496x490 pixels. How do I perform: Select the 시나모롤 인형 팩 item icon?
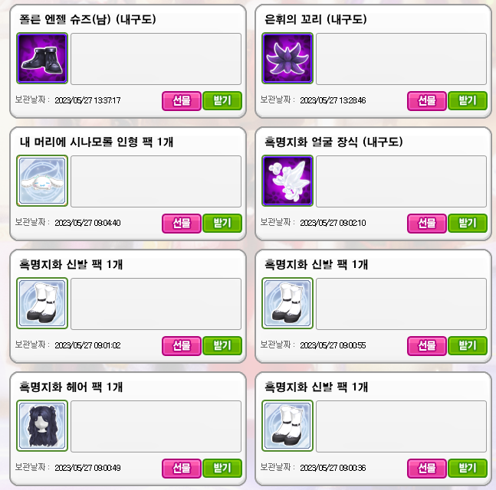click(42, 181)
